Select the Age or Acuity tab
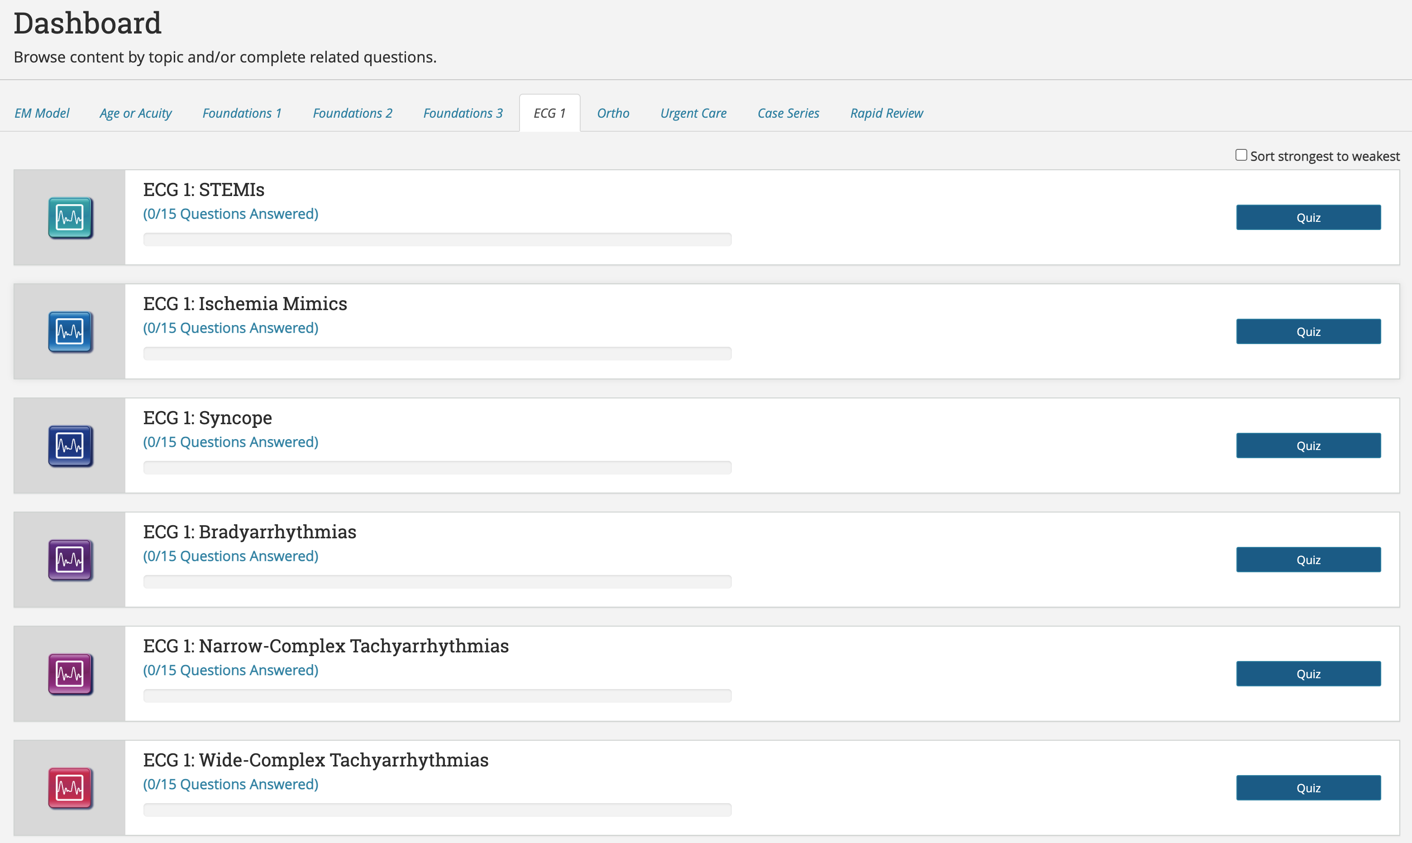 point(135,112)
